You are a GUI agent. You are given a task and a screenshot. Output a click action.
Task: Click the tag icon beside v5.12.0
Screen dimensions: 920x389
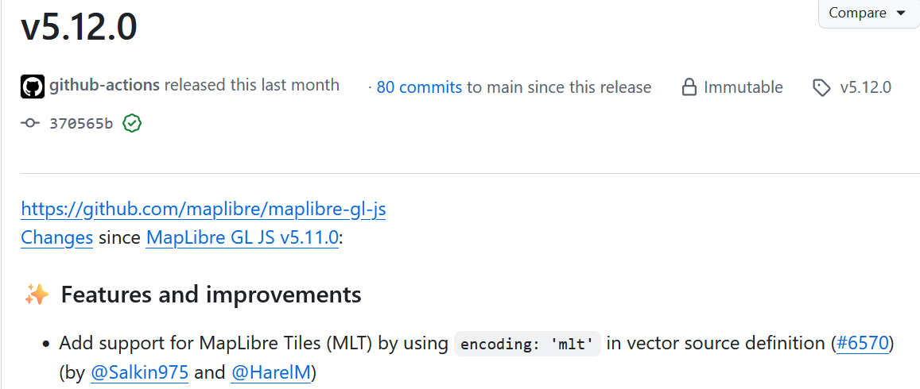pos(821,87)
